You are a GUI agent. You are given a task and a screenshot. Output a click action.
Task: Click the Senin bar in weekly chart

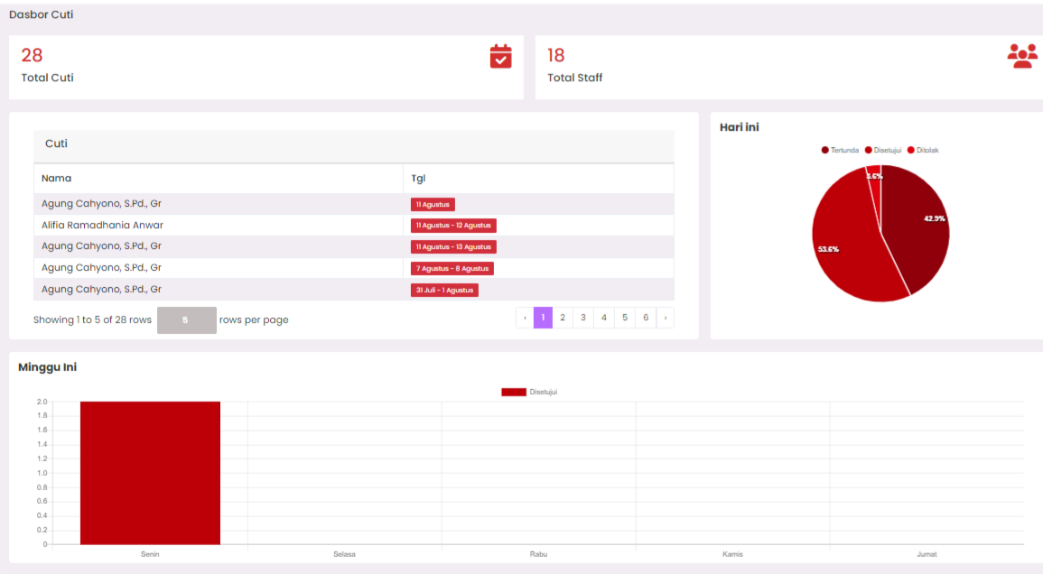coord(150,473)
